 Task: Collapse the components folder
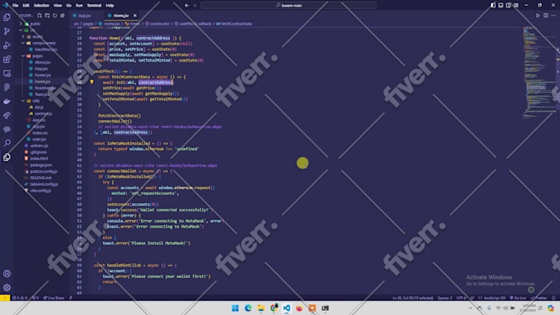44,43
